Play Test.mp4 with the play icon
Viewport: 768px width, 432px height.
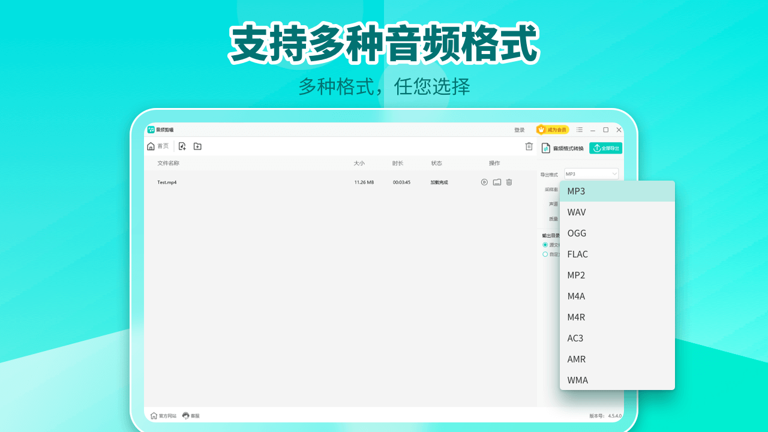click(484, 182)
